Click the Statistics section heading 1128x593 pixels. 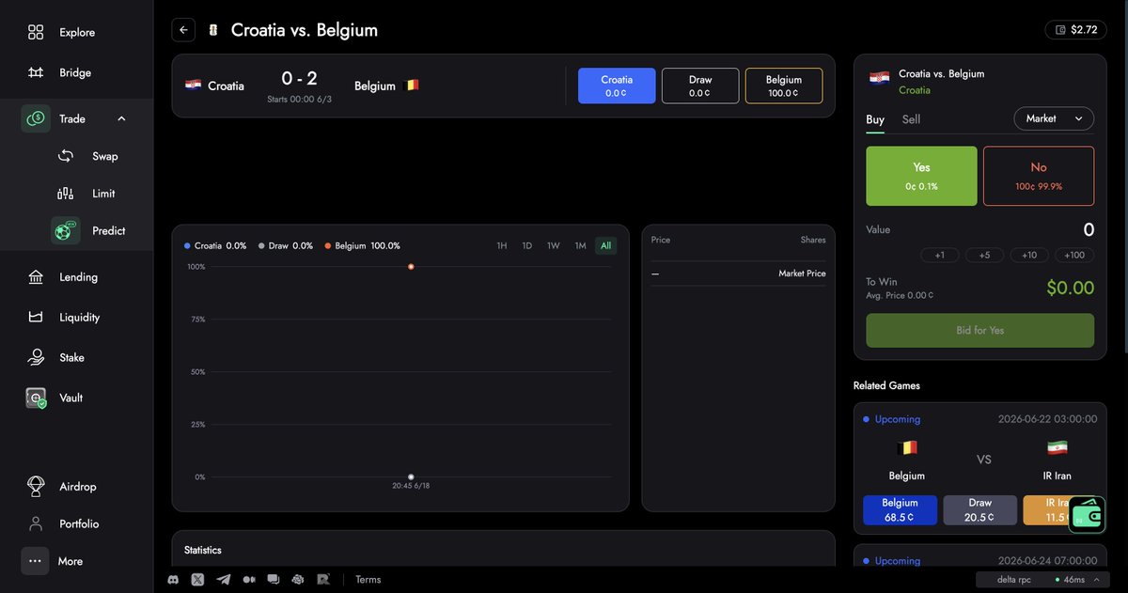click(203, 550)
